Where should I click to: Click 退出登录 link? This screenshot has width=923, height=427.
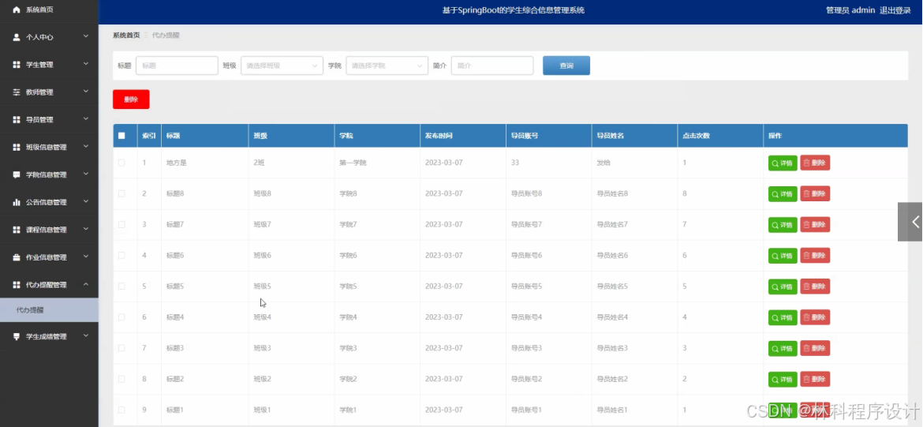(x=895, y=10)
